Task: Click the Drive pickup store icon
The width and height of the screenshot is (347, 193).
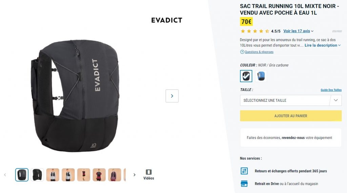Action: (x=244, y=184)
